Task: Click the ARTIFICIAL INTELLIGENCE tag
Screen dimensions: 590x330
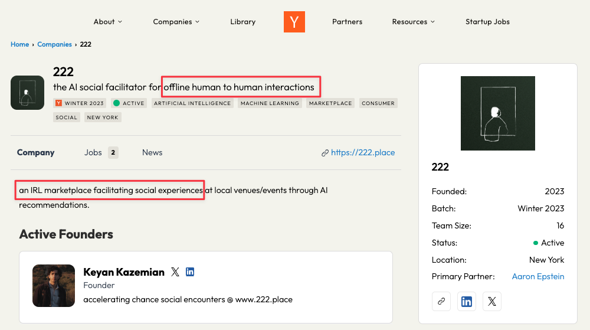Action: coord(192,103)
